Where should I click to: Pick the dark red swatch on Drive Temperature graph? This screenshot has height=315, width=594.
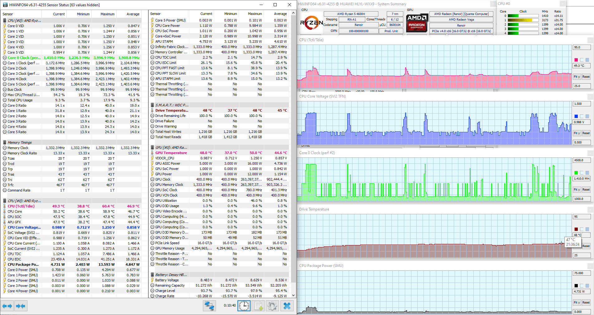[x=576, y=229]
